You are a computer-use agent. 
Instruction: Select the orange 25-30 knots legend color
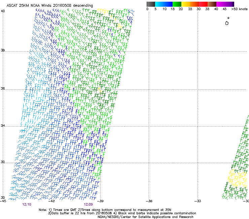(194, 4)
